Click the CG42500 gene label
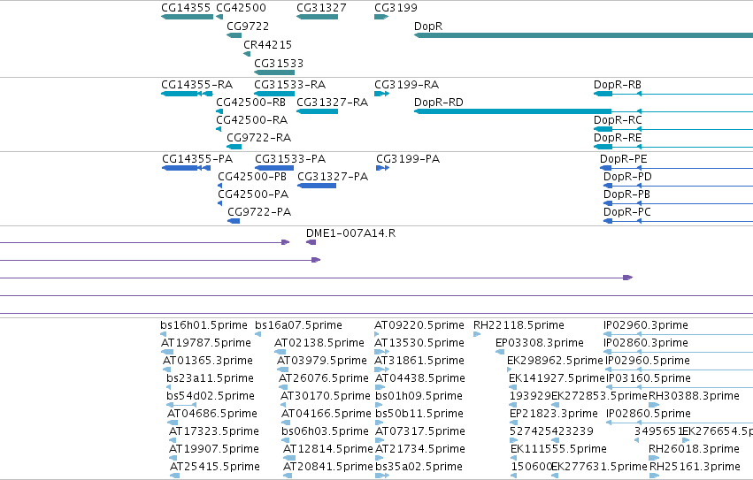 point(241,8)
